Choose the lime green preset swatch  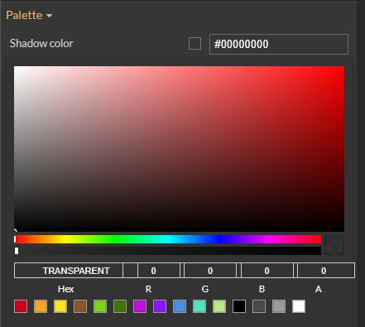coord(100,306)
